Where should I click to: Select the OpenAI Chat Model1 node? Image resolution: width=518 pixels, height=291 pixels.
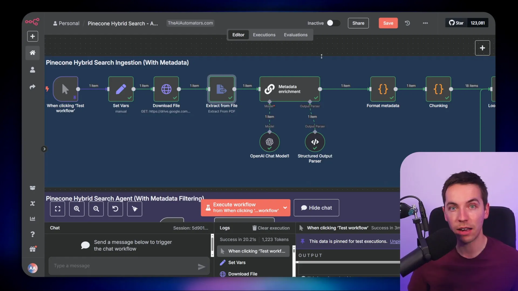coord(270,142)
